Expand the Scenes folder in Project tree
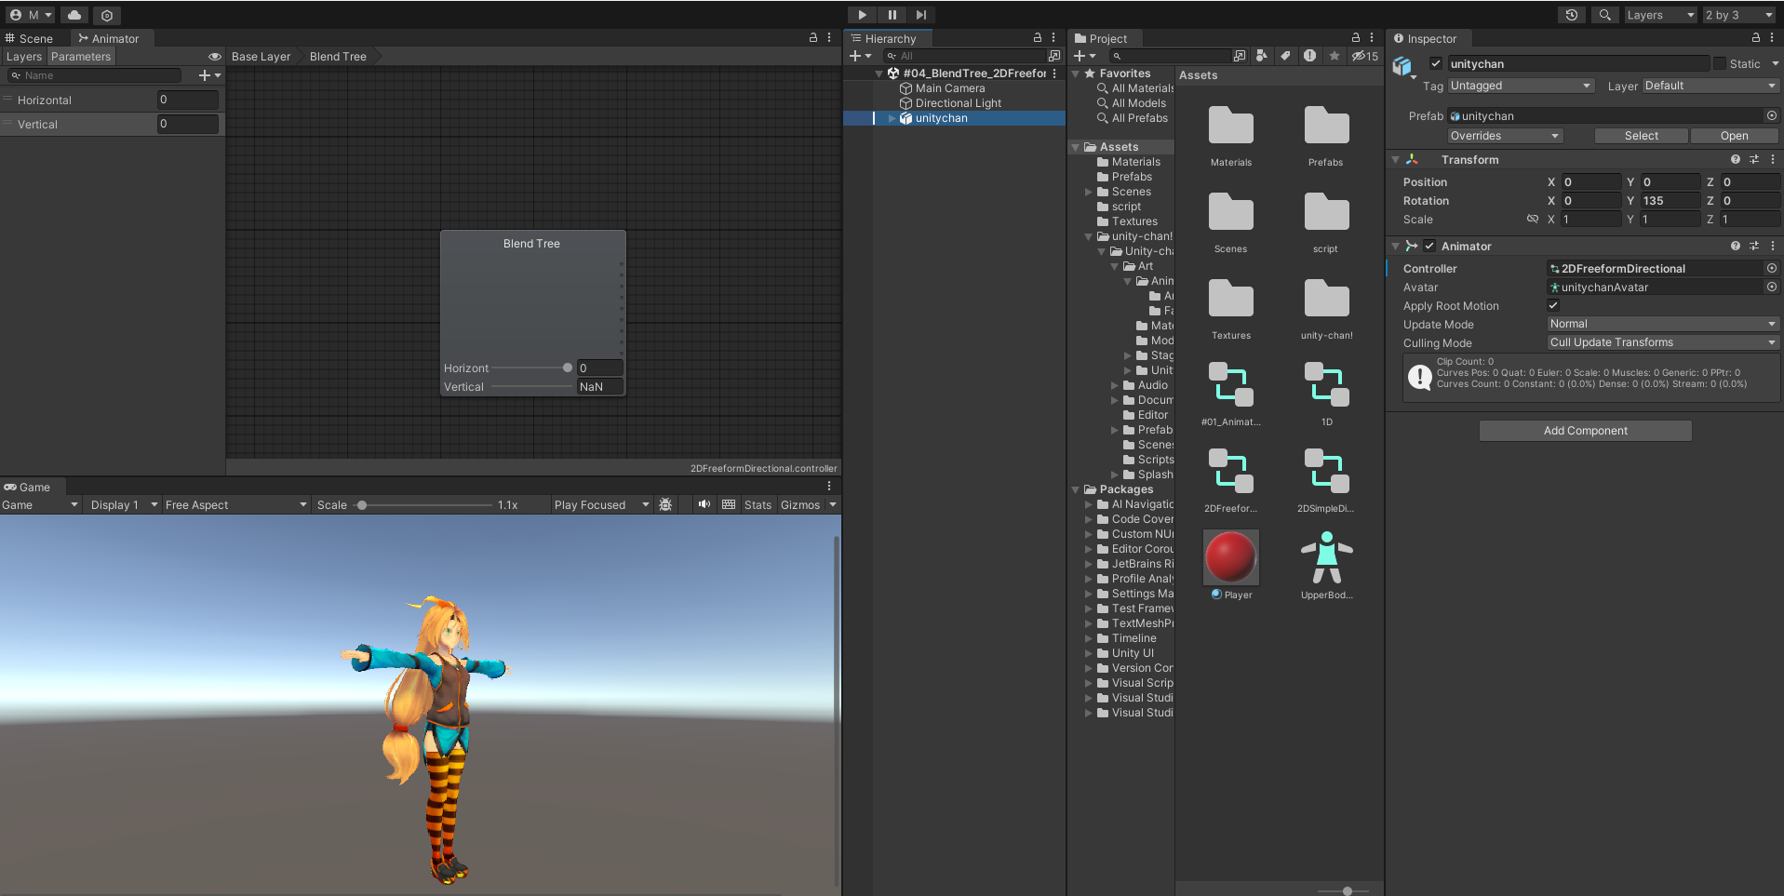Image resolution: width=1784 pixels, height=896 pixels. point(1089,192)
